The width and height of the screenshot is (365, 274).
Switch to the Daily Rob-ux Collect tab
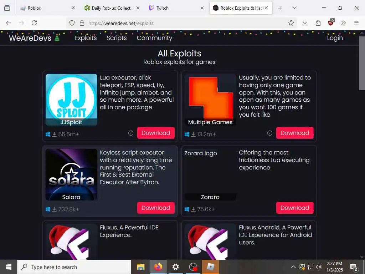112,8
